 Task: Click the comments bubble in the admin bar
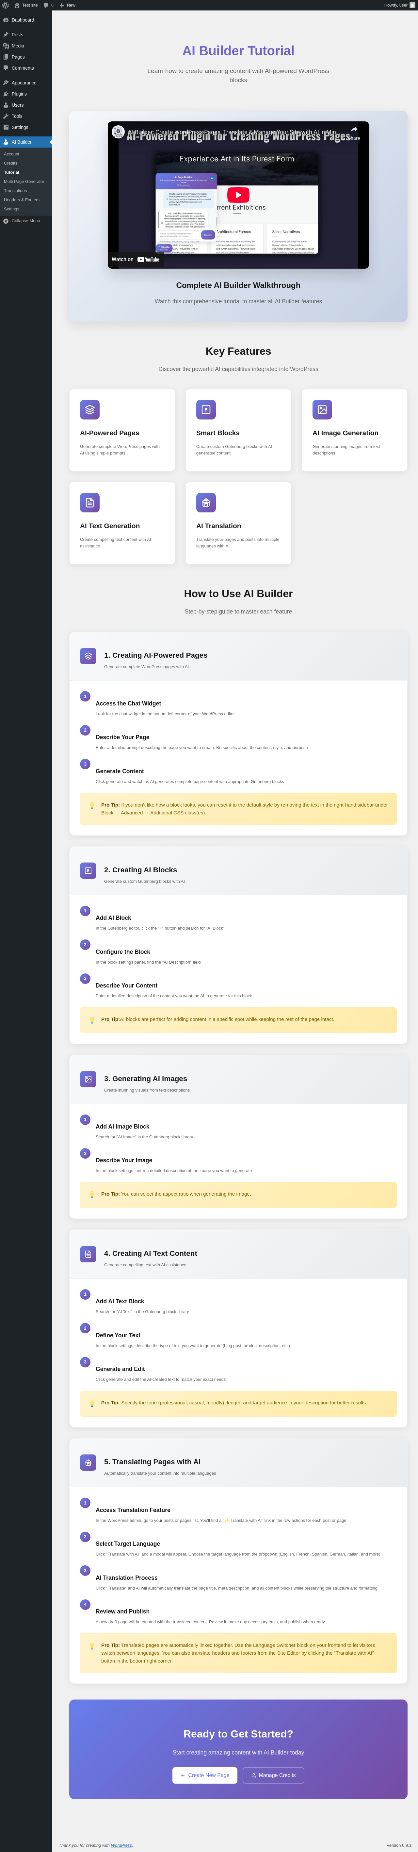(47, 5)
